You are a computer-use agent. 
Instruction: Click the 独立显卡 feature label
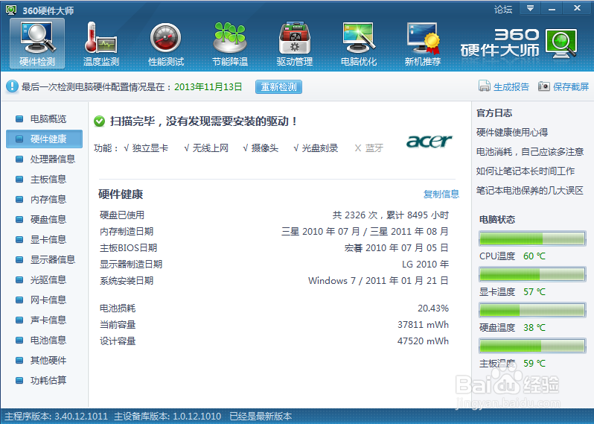(150, 148)
